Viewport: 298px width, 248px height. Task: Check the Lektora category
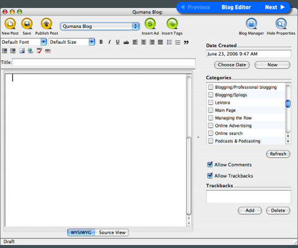210,103
